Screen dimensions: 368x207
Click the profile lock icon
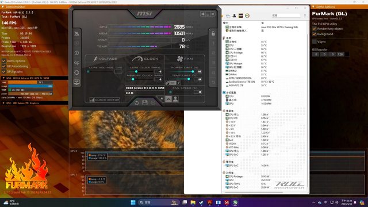point(213,33)
